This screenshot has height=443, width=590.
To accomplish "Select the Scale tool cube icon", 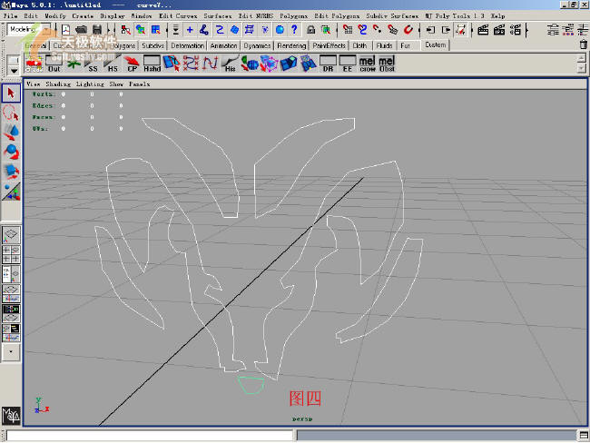I will click(11, 171).
